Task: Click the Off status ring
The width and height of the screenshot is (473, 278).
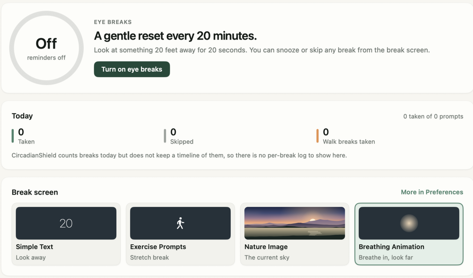Action: 46,48
